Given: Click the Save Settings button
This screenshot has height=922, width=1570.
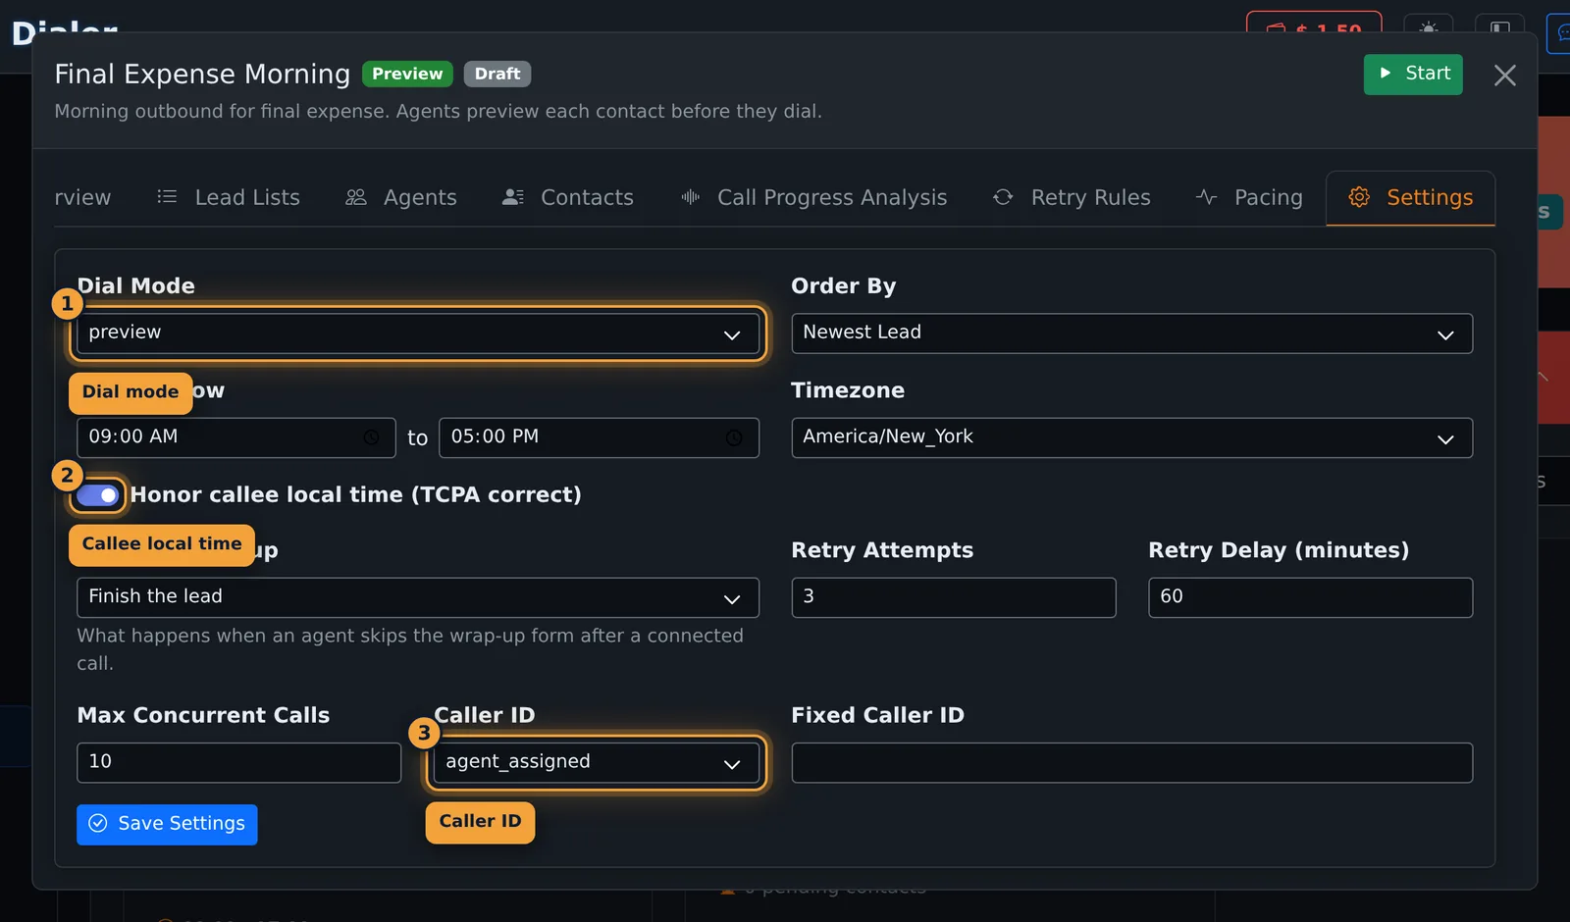Looking at the screenshot, I should [167, 825].
